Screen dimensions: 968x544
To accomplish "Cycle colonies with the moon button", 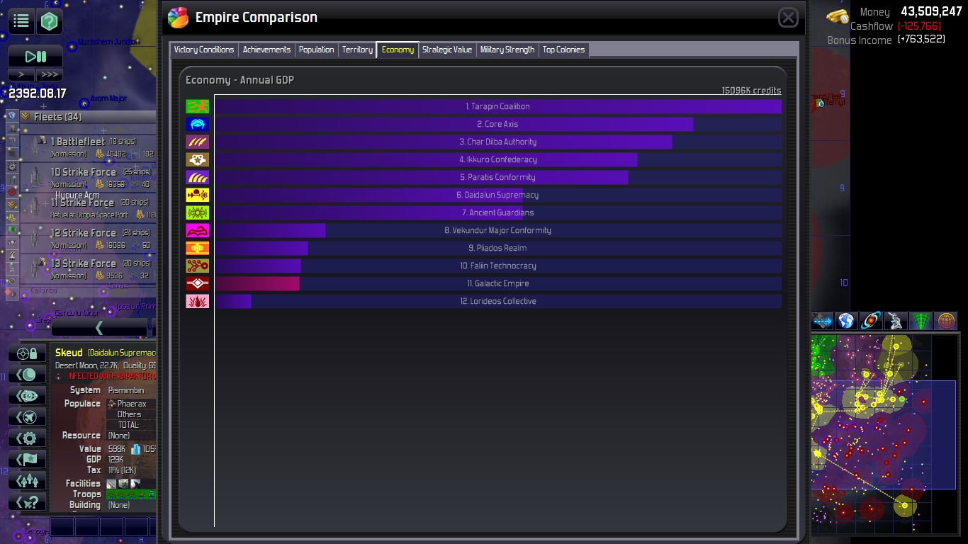I will (27, 375).
